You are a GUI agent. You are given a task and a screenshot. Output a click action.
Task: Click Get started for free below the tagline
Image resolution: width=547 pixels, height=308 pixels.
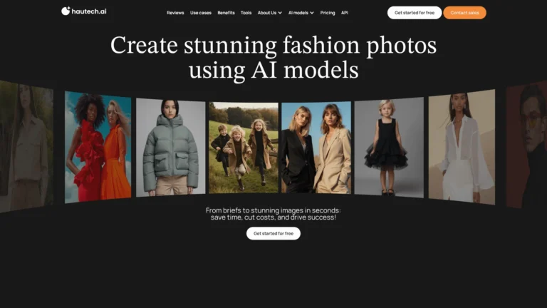[273, 233]
